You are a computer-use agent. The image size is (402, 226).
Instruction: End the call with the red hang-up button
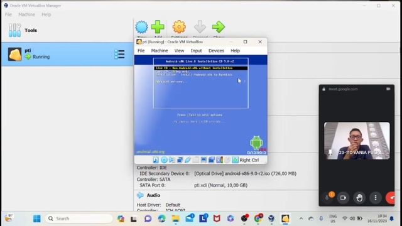click(391, 198)
